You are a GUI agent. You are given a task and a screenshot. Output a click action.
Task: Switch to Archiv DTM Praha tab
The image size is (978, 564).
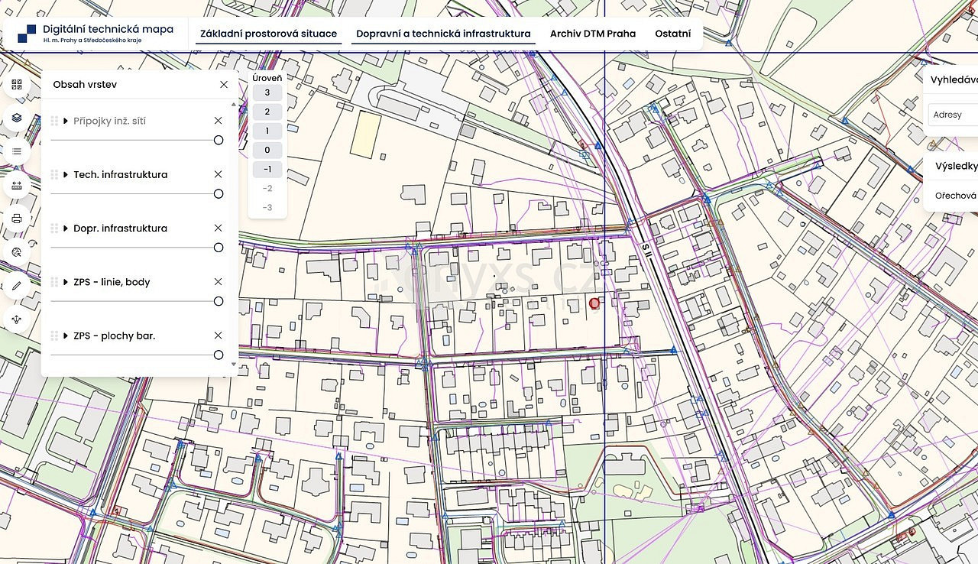tap(593, 34)
